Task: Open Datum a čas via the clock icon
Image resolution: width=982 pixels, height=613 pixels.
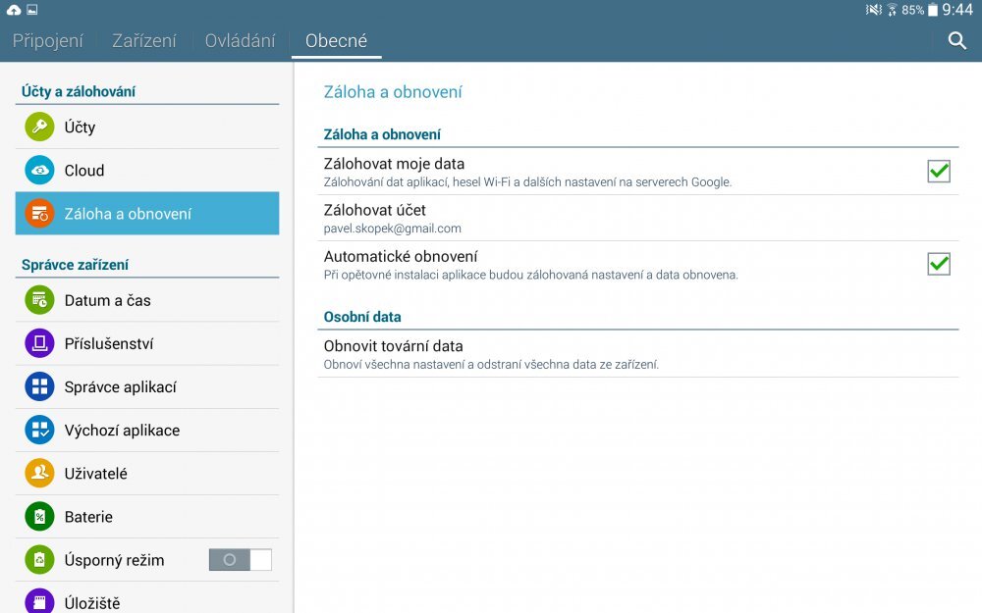Action: tap(38, 300)
